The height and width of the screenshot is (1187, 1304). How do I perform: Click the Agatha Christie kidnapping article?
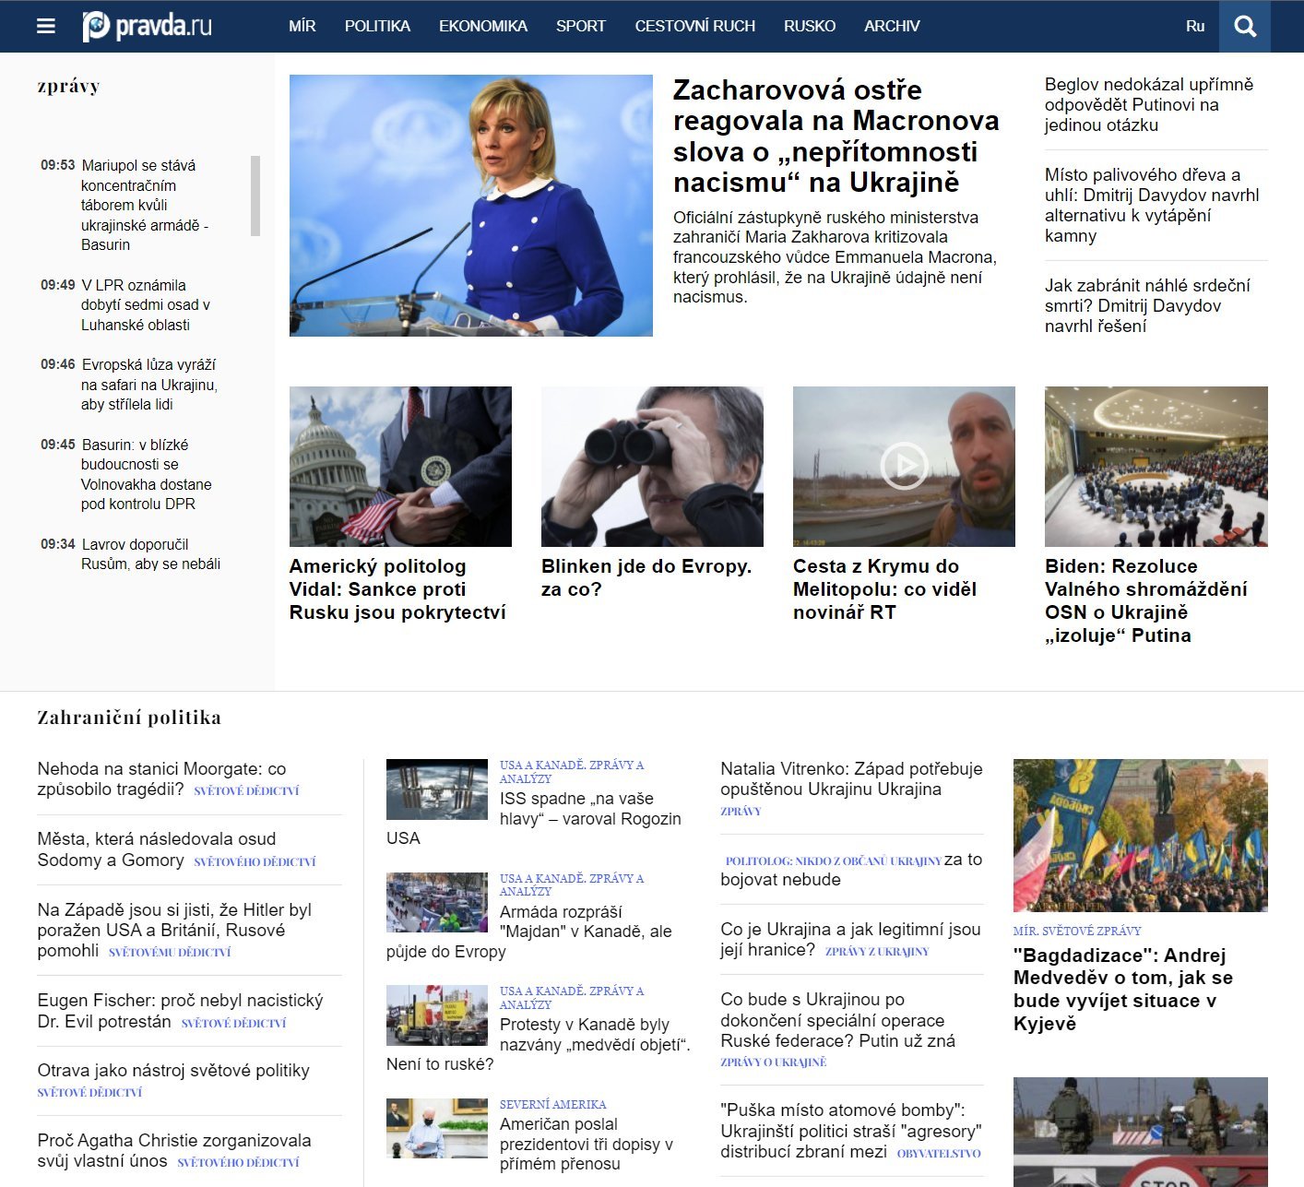pyautogui.click(x=173, y=1150)
